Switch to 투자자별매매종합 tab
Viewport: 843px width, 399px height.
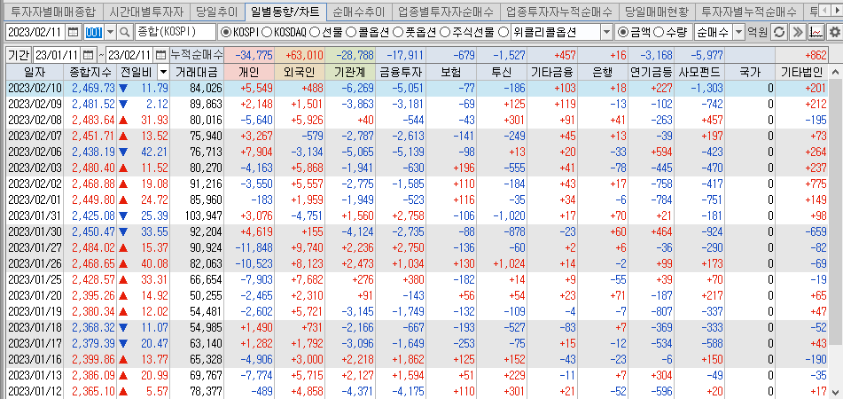[x=52, y=11]
